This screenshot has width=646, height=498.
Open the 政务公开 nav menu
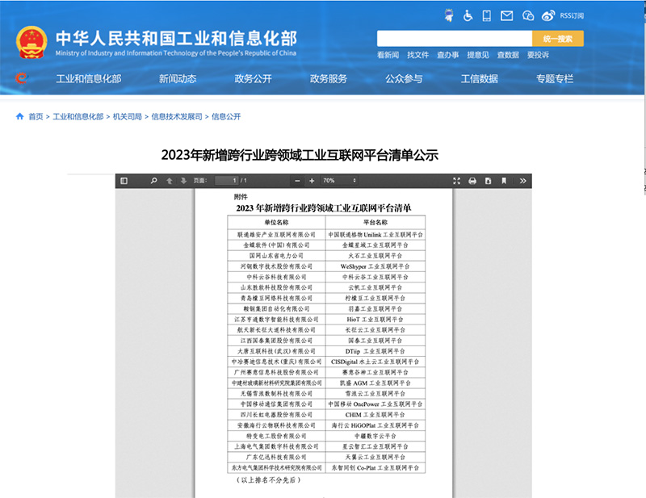[x=253, y=78]
